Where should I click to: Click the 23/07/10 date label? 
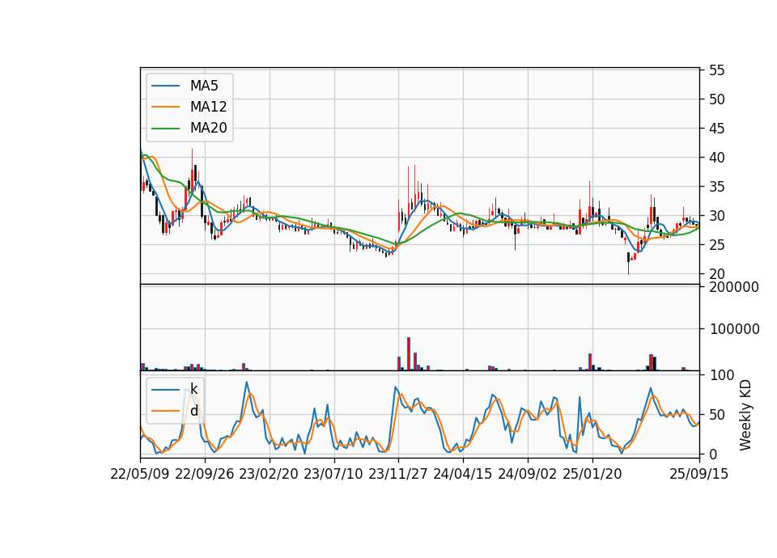tap(333, 474)
